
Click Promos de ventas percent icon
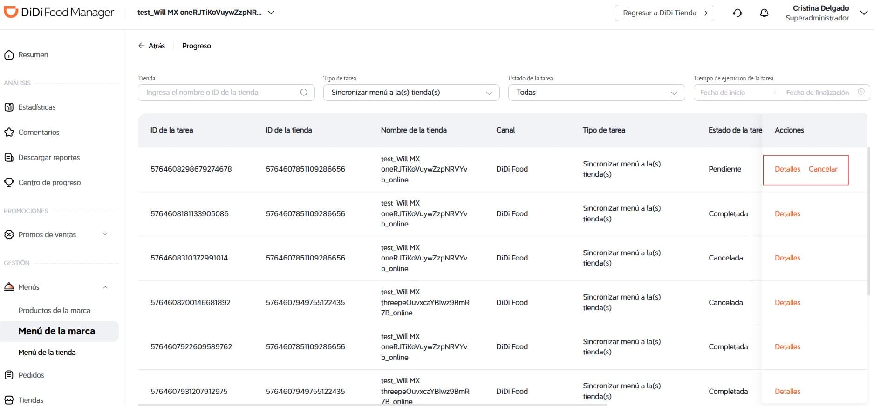[9, 235]
